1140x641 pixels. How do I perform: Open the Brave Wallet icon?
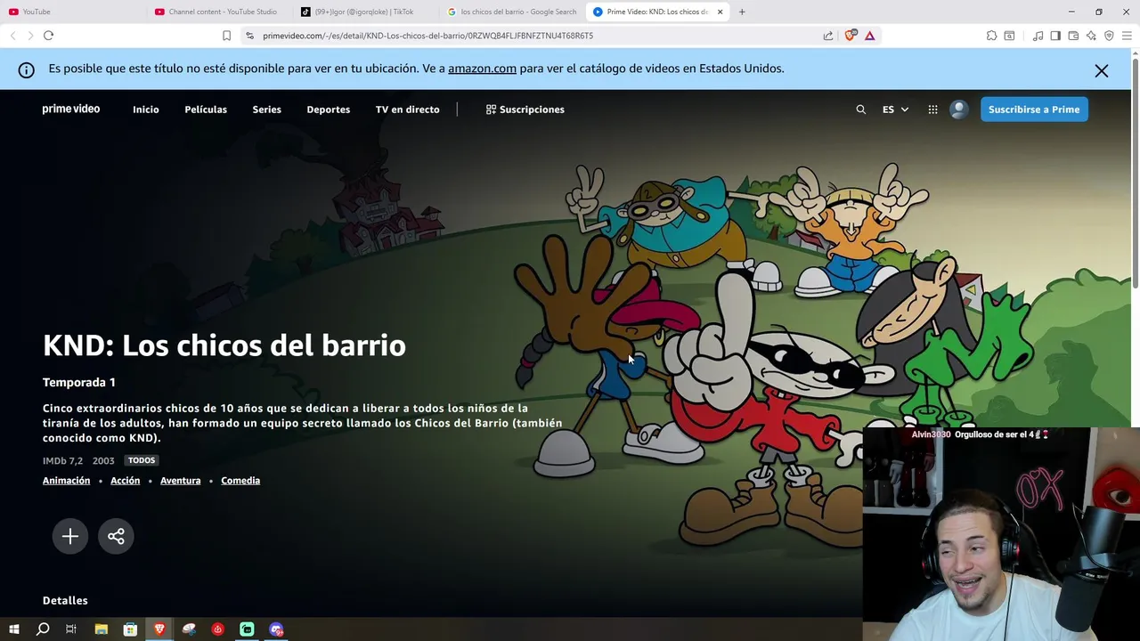tap(1073, 36)
